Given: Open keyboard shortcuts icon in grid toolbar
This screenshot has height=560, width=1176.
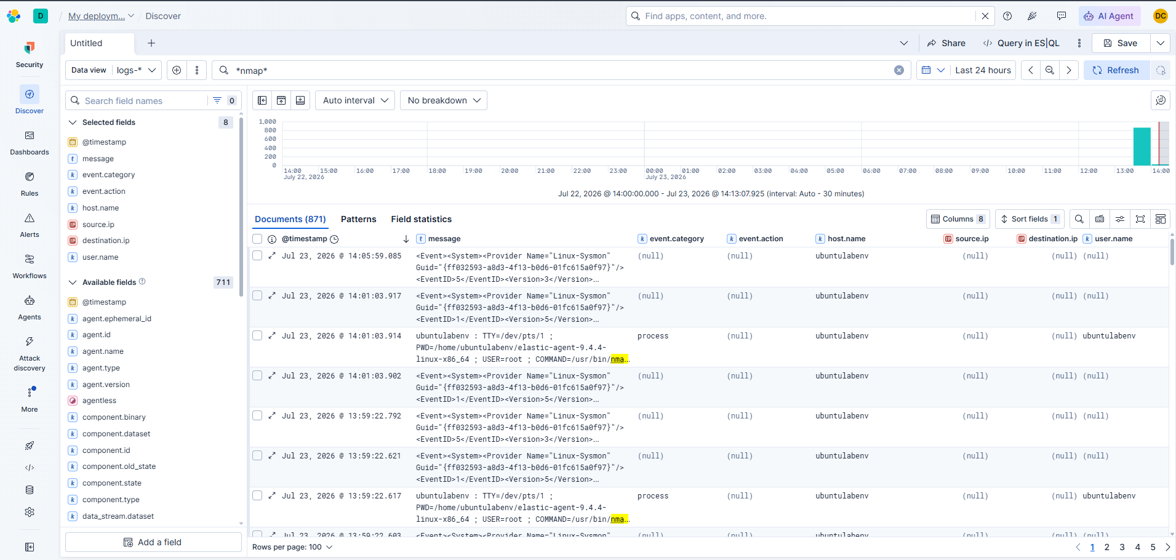Looking at the screenshot, I should (x=1100, y=219).
